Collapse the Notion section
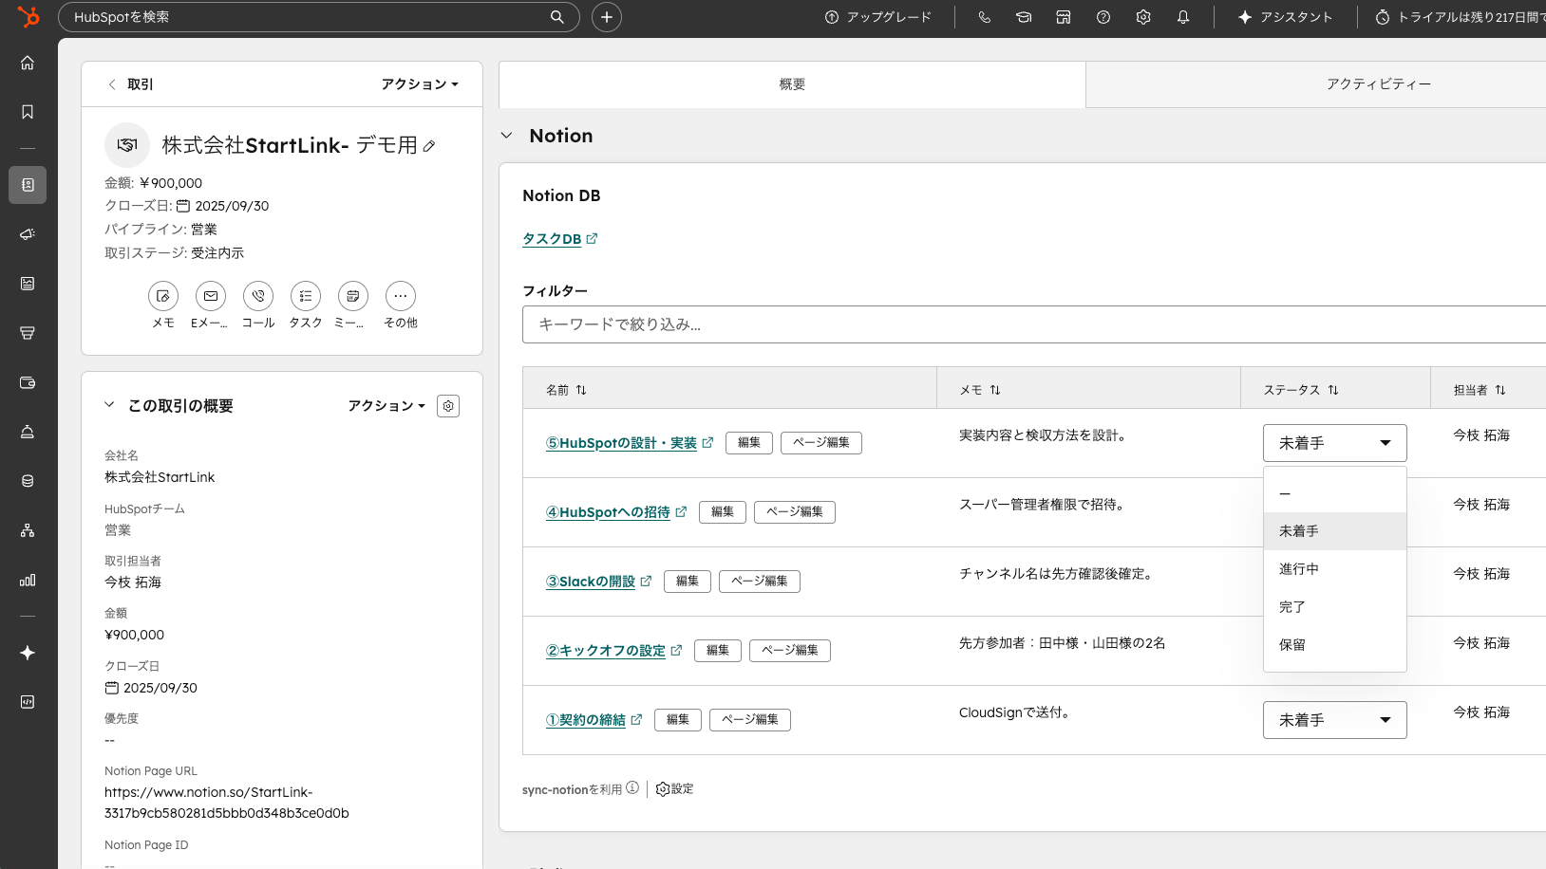The width and height of the screenshot is (1546, 869). [507, 136]
